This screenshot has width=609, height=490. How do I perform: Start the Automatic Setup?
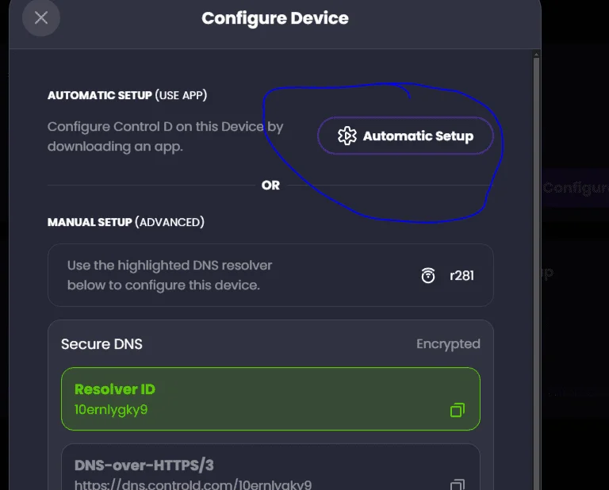coord(405,136)
